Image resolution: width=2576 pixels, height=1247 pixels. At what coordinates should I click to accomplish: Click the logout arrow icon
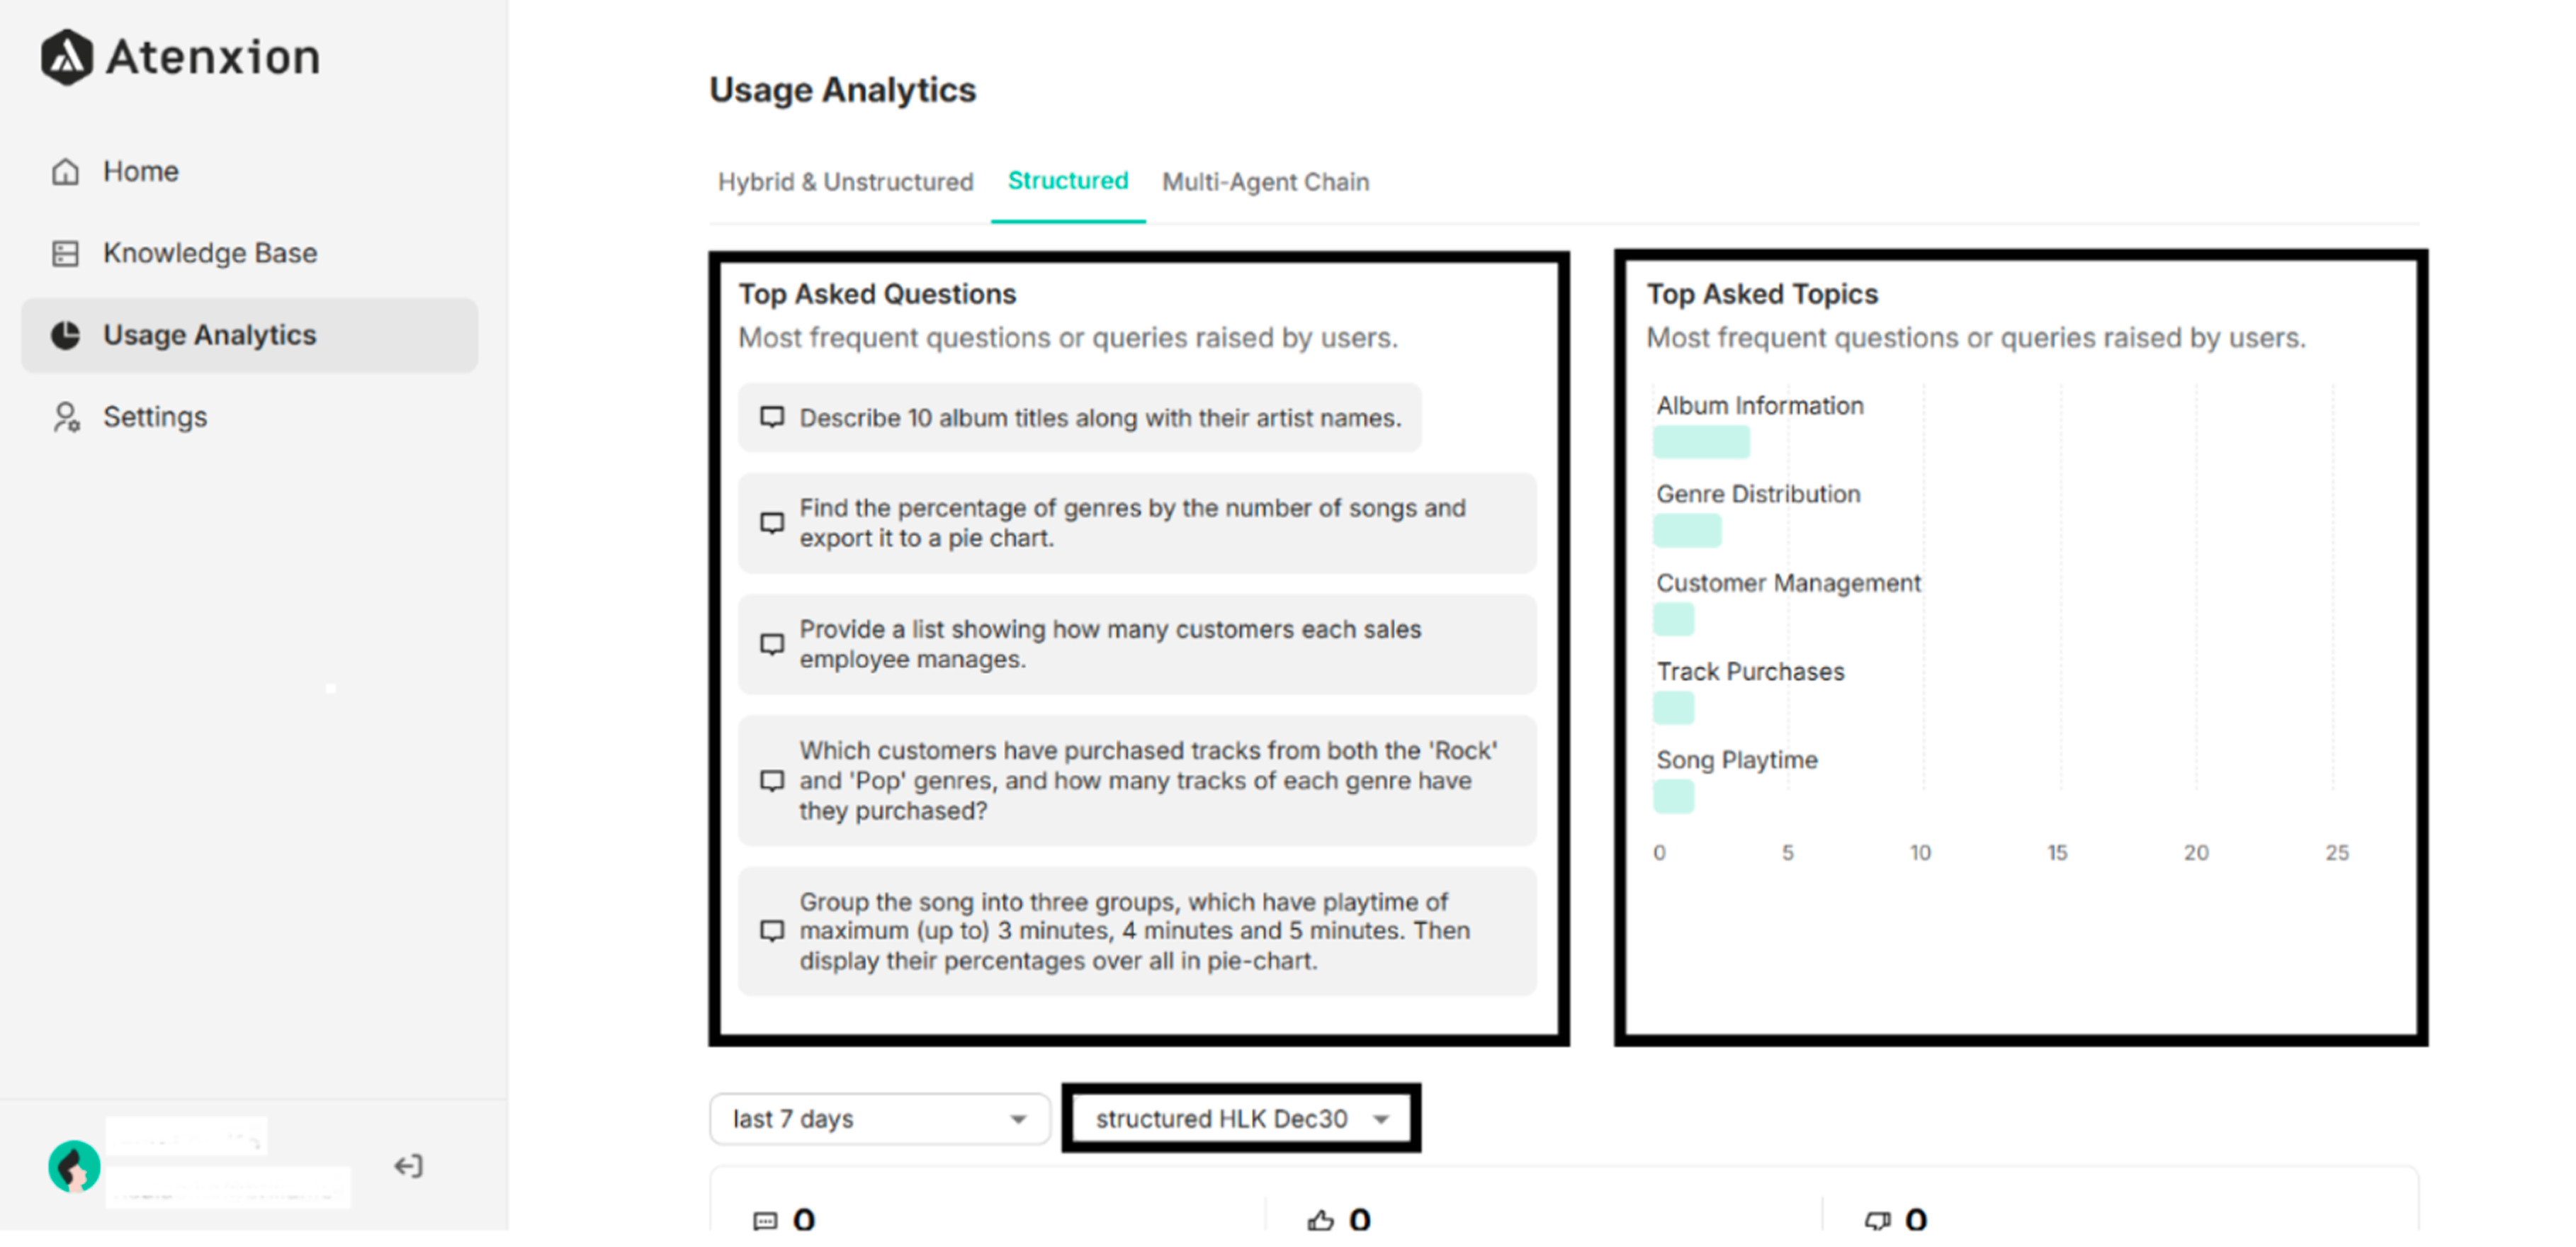(409, 1165)
